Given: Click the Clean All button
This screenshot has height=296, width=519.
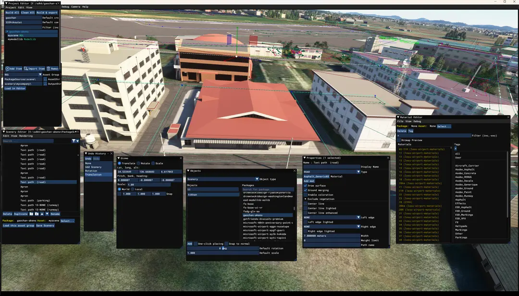Looking at the screenshot, I should (x=28, y=12).
